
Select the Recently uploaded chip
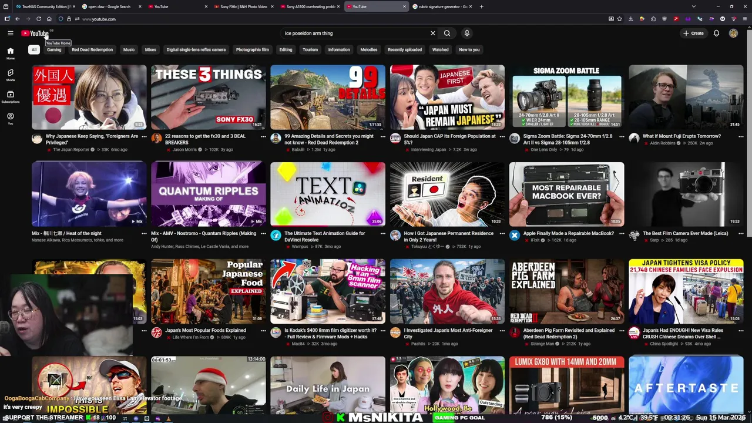pos(405,49)
